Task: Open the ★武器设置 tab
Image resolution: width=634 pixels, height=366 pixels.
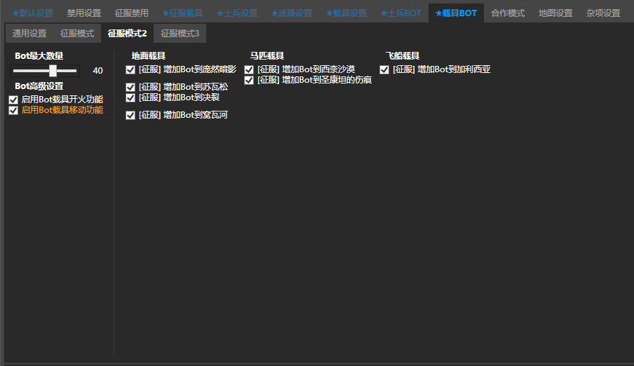Action: [x=292, y=13]
